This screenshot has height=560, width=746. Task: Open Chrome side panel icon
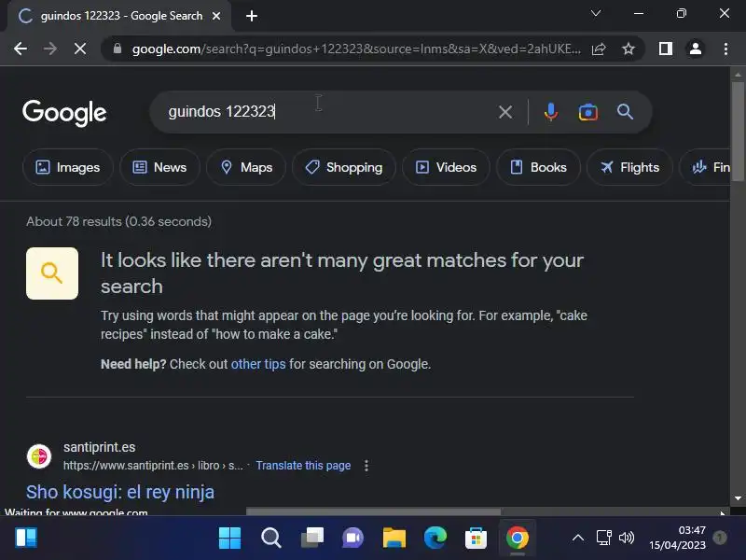[666, 49]
